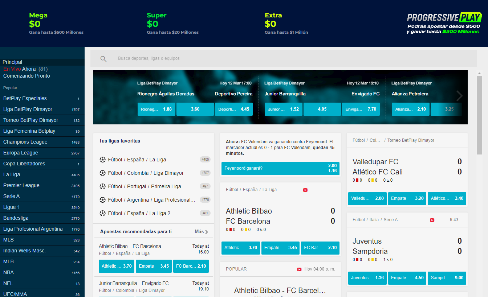The height and width of the screenshot is (297, 488).
Task: Select Liga Femenina Betplay in sidebar
Action: (x=42, y=131)
